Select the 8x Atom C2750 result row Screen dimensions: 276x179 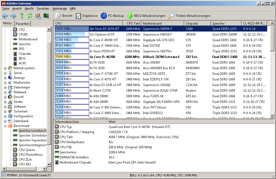click(161, 90)
